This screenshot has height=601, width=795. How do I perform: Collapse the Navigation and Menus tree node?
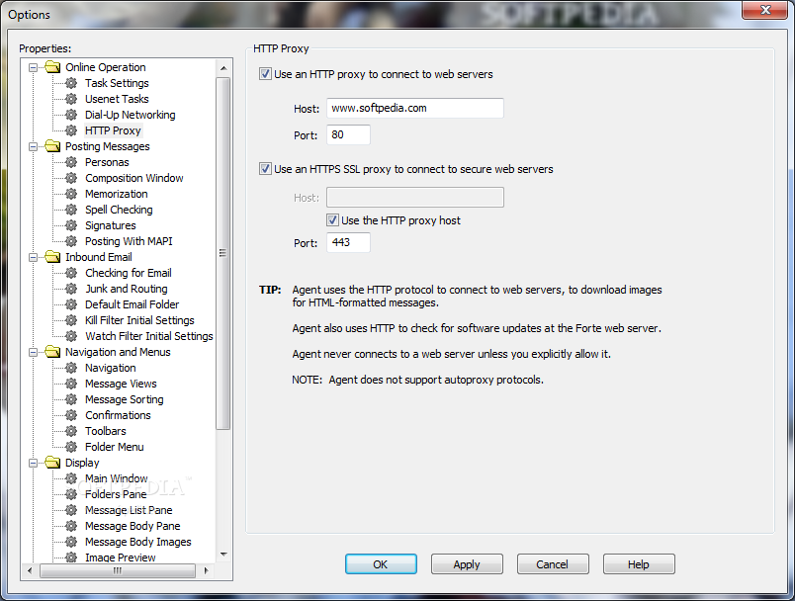[33, 352]
